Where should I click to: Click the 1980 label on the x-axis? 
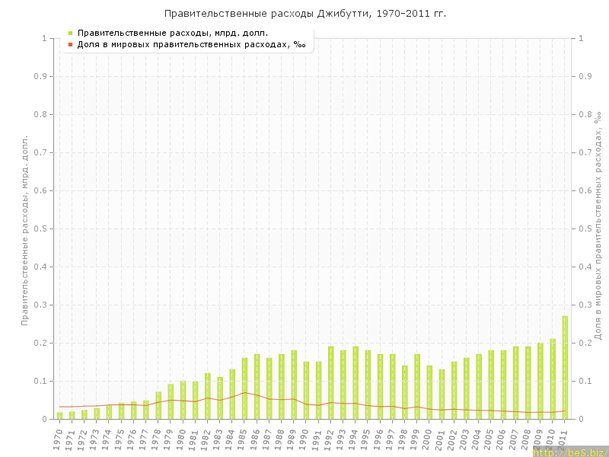tap(182, 439)
